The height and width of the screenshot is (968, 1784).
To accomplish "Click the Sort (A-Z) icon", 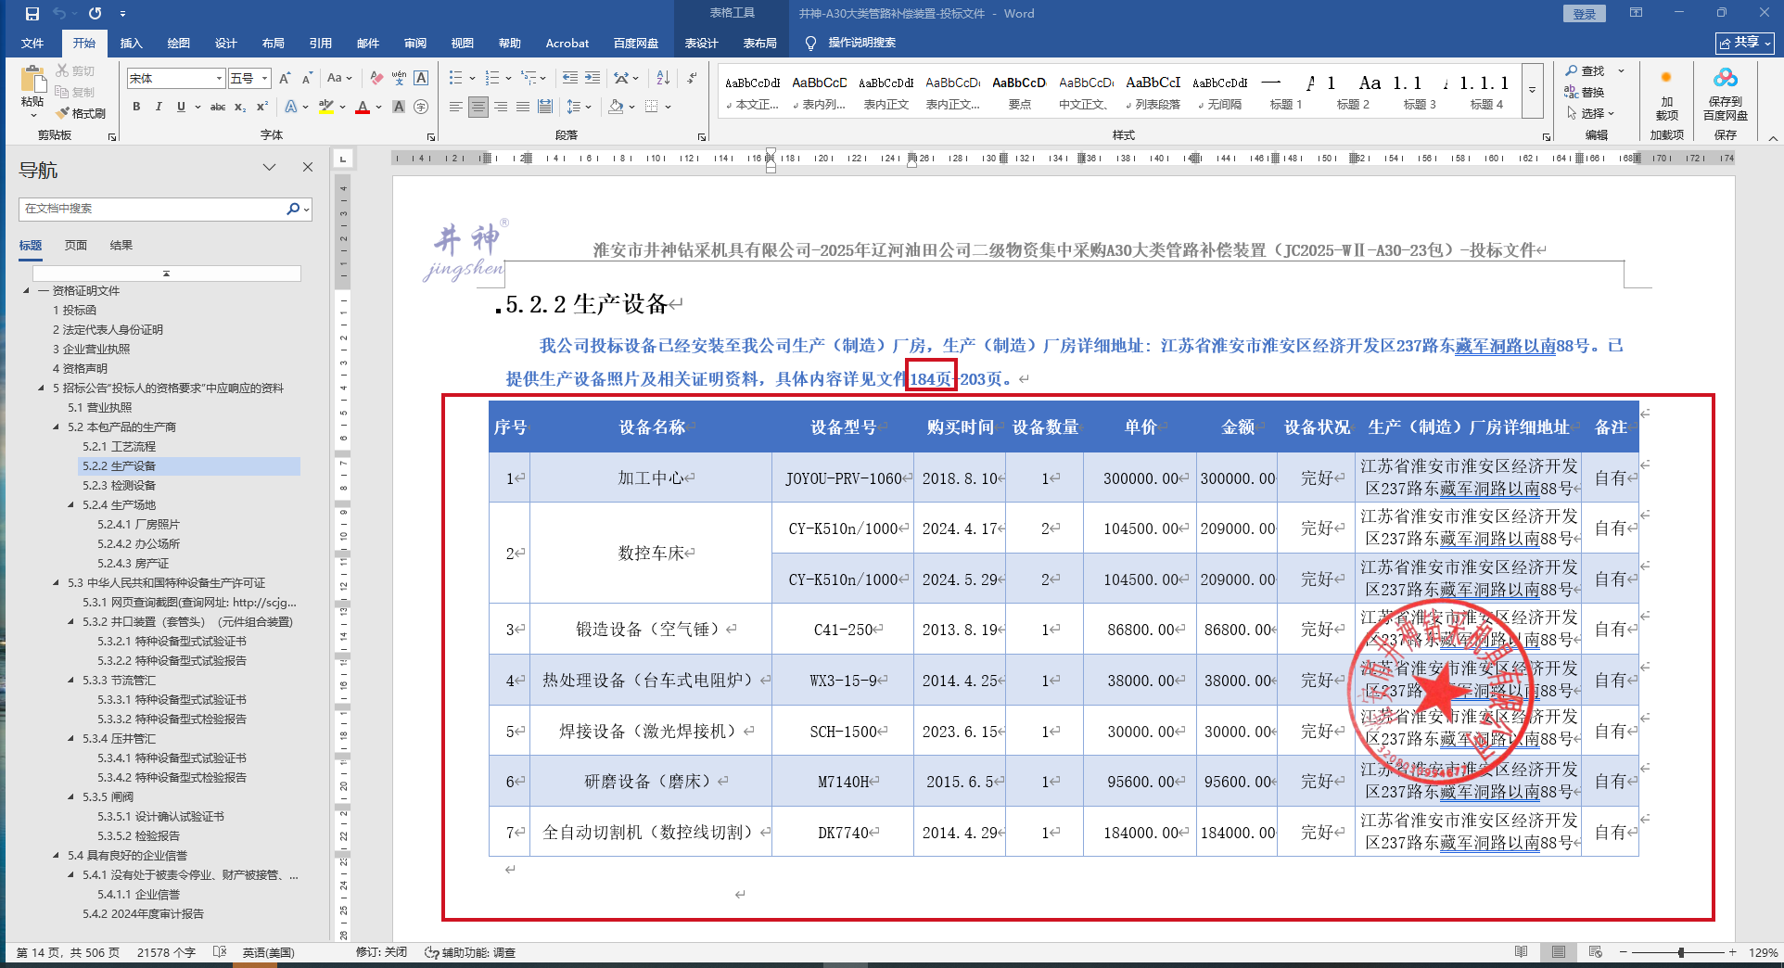I will [x=663, y=78].
